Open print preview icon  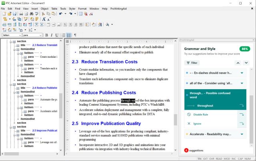click(26, 14)
